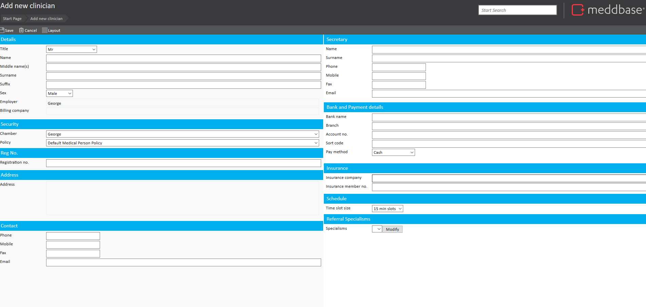Click the Start Search box

(517, 10)
